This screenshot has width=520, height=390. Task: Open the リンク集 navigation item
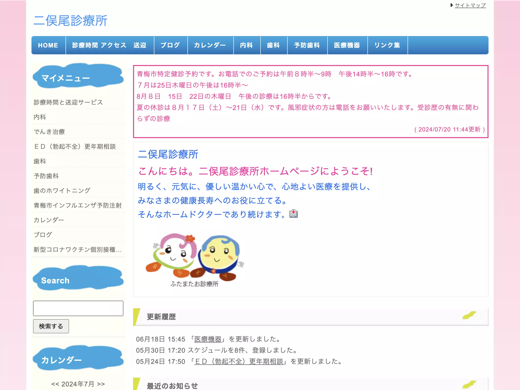pos(387,45)
